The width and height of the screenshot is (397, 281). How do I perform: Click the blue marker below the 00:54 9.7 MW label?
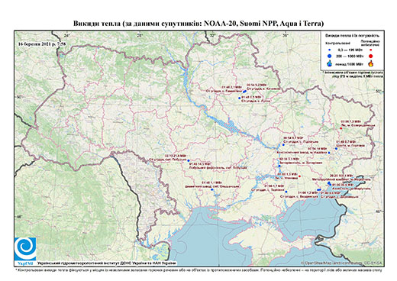coord(283,145)
